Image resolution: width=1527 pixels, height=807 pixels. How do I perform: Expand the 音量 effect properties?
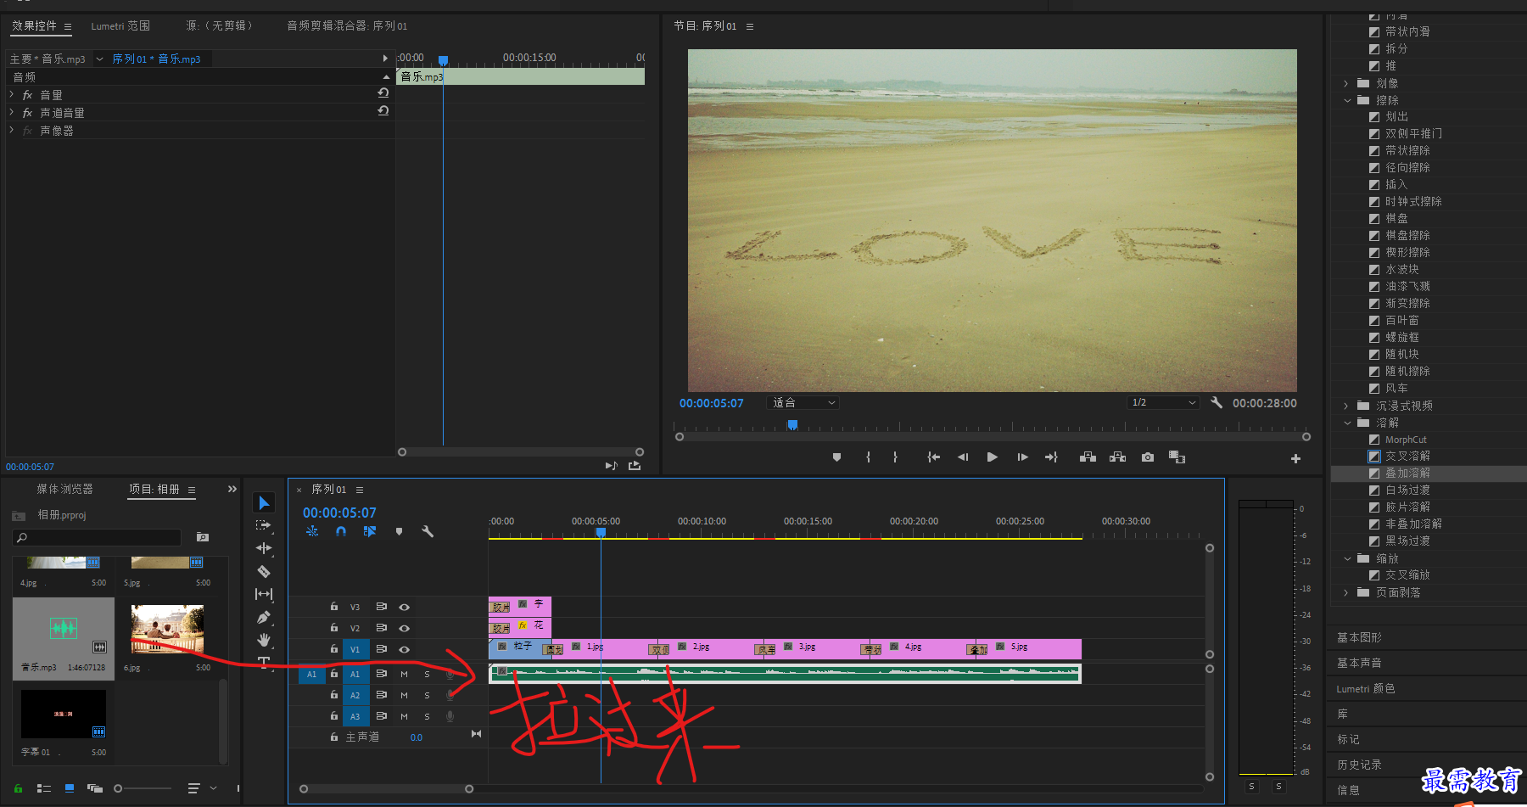tap(12, 94)
